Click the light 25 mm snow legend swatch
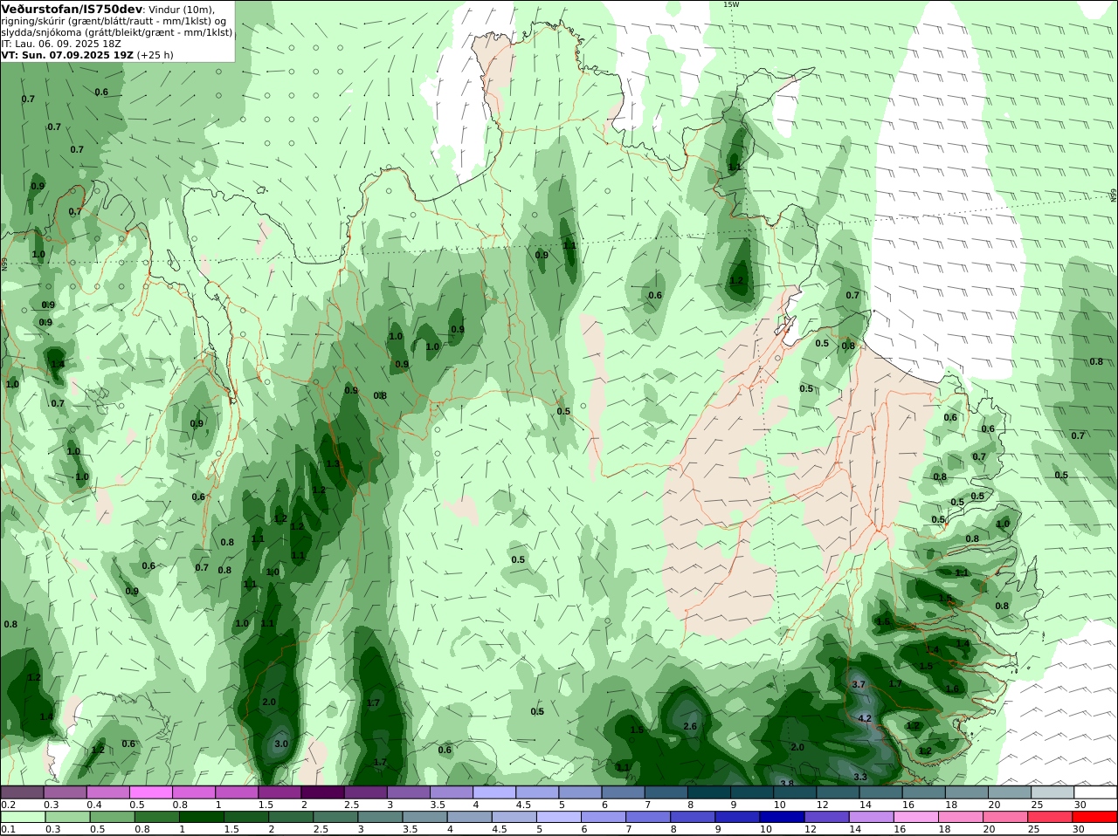This screenshot has height=836, width=1118. tap(1052, 792)
